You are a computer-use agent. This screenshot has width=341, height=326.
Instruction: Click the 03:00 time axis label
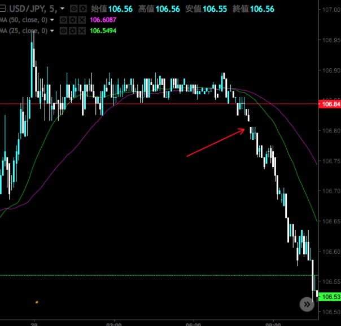[x=114, y=324]
